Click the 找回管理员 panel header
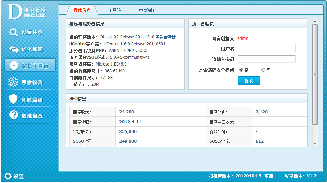Viewport: 327px width, 183px height. (x=248, y=24)
